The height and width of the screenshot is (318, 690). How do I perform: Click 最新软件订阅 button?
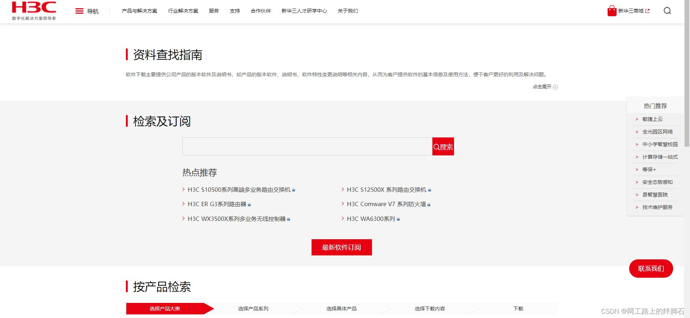click(342, 247)
